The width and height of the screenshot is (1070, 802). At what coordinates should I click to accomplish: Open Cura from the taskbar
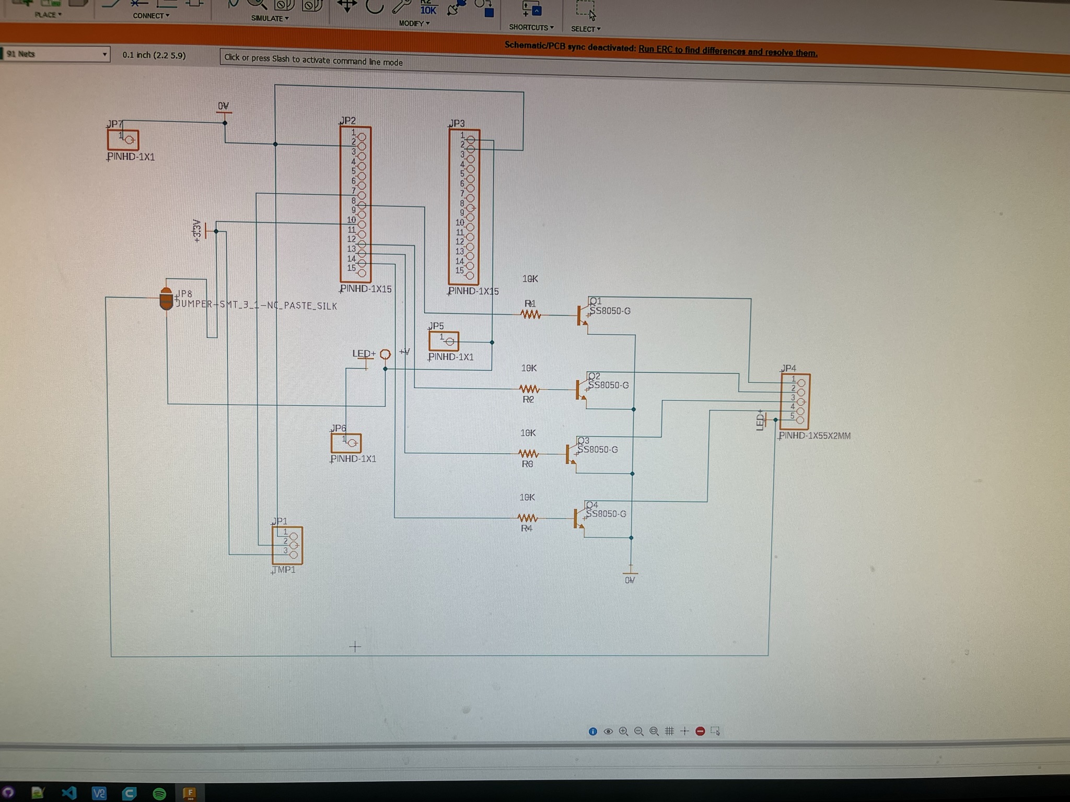point(129,794)
